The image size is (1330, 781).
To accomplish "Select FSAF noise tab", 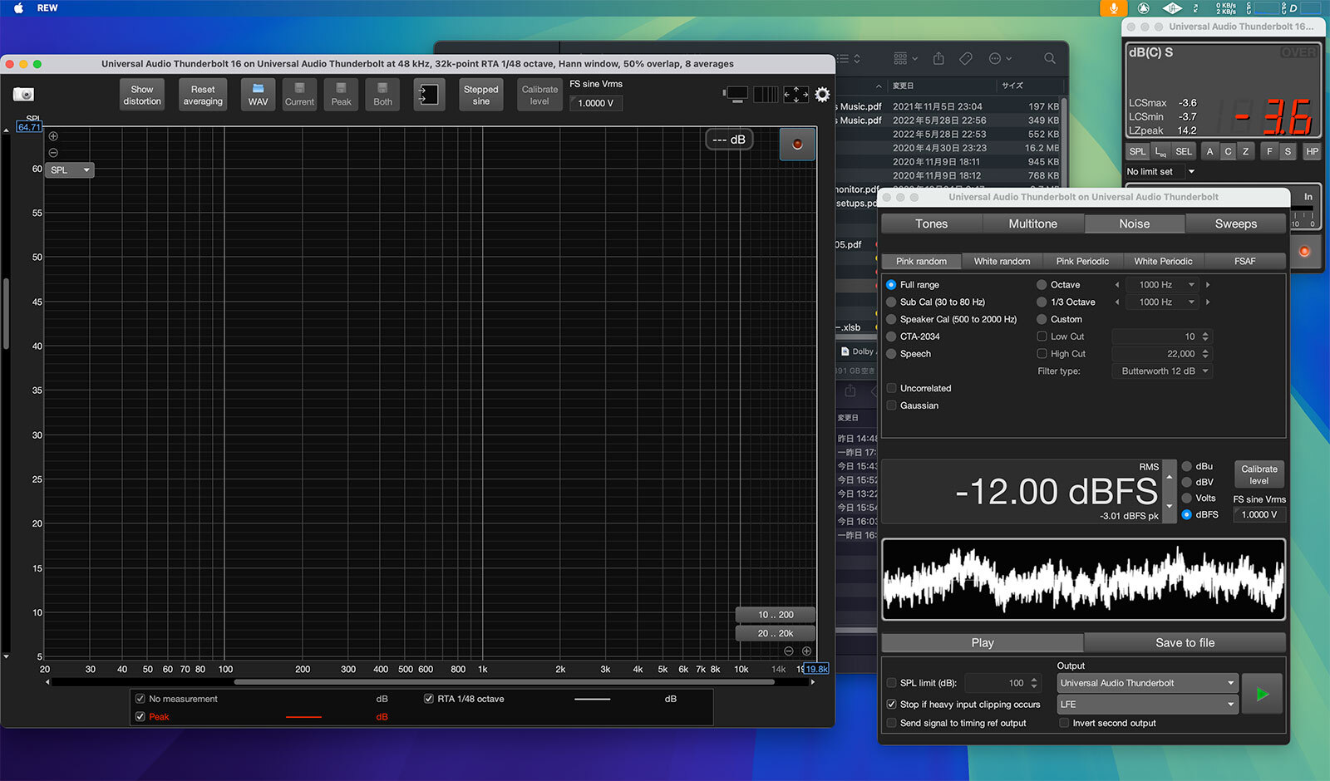I will coord(1245,262).
